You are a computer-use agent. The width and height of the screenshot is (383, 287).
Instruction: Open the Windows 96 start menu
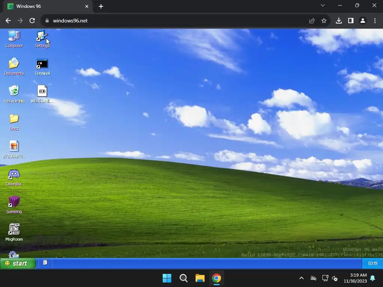pyautogui.click(x=18, y=263)
